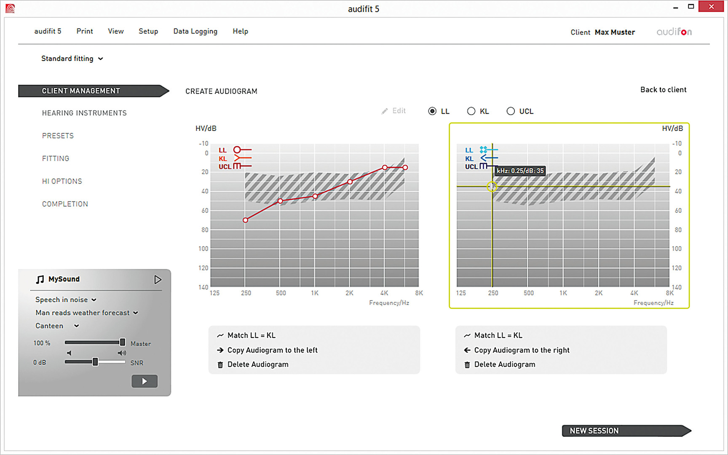The height and width of the screenshot is (455, 728).
Task: Open the Standard fitting dropdown
Action: [72, 59]
